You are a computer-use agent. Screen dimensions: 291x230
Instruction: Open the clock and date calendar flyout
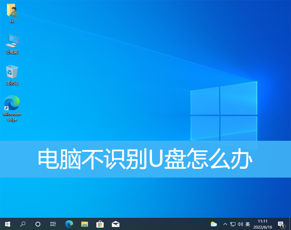coord(263,224)
